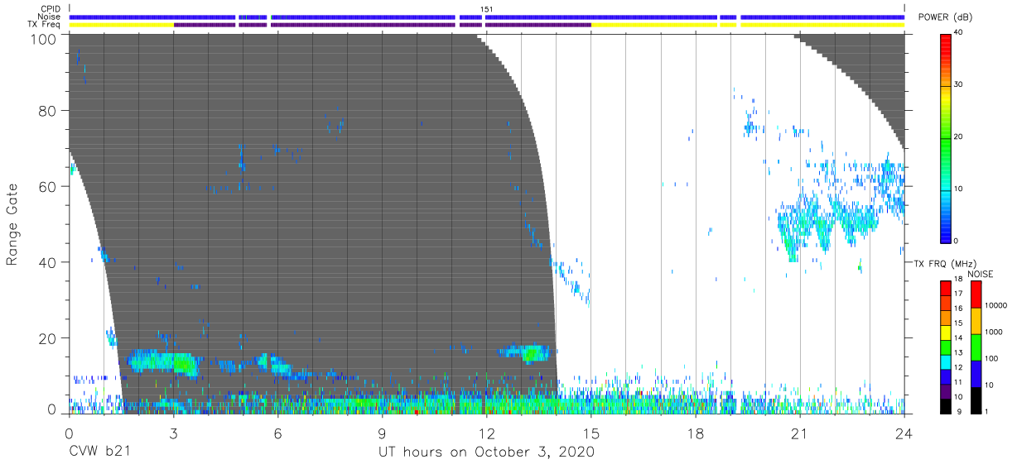Click the purple 10 MHz swatch in TX FRQ legend

point(946,390)
